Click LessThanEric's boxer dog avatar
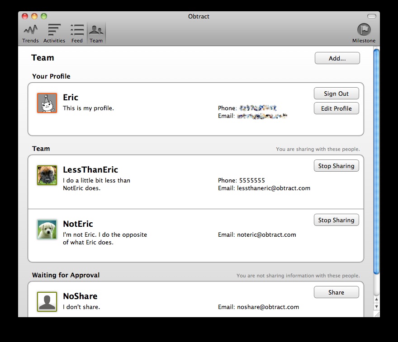Screen dimensions: 398x342 click(x=47, y=175)
